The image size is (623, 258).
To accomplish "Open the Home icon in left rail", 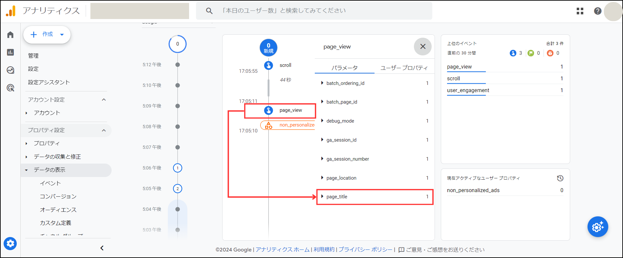I will pyautogui.click(x=11, y=35).
